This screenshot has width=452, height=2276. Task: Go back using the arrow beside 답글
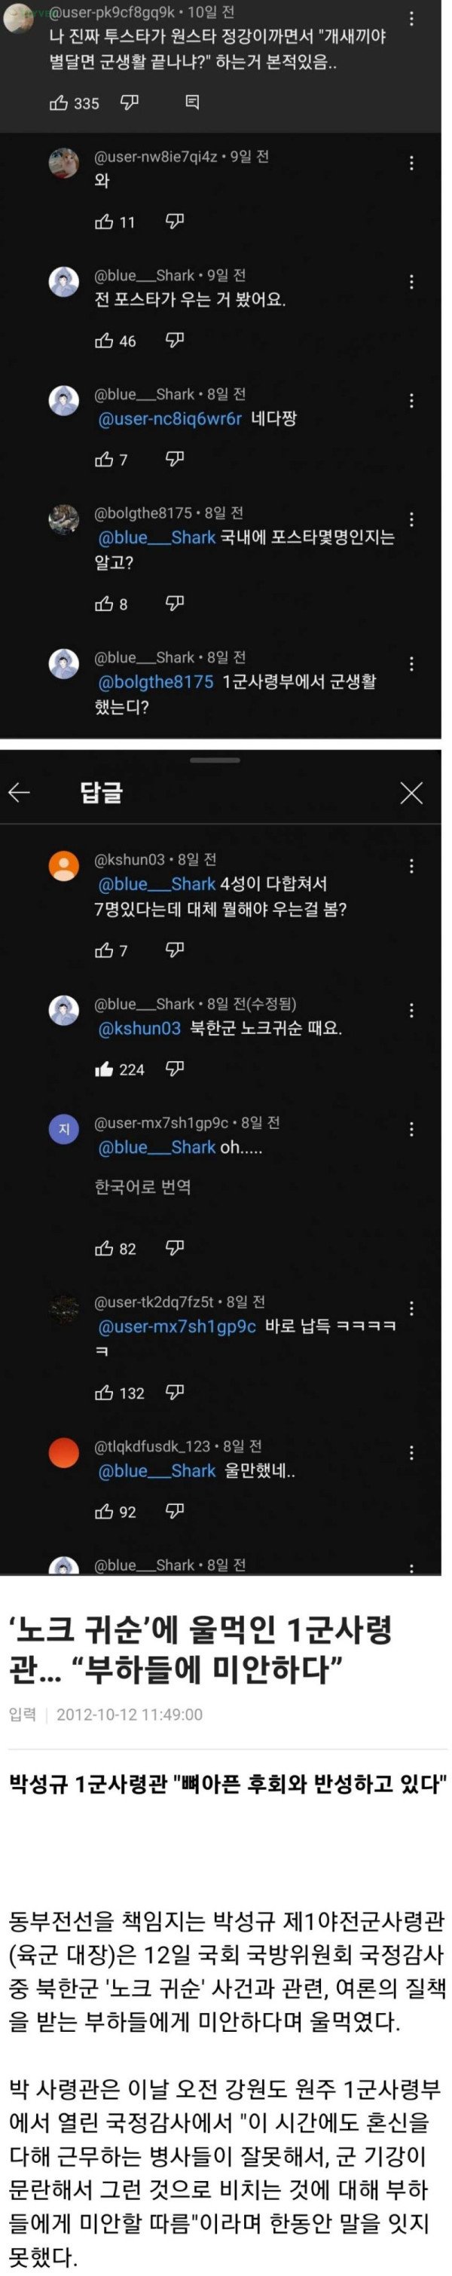tap(20, 793)
